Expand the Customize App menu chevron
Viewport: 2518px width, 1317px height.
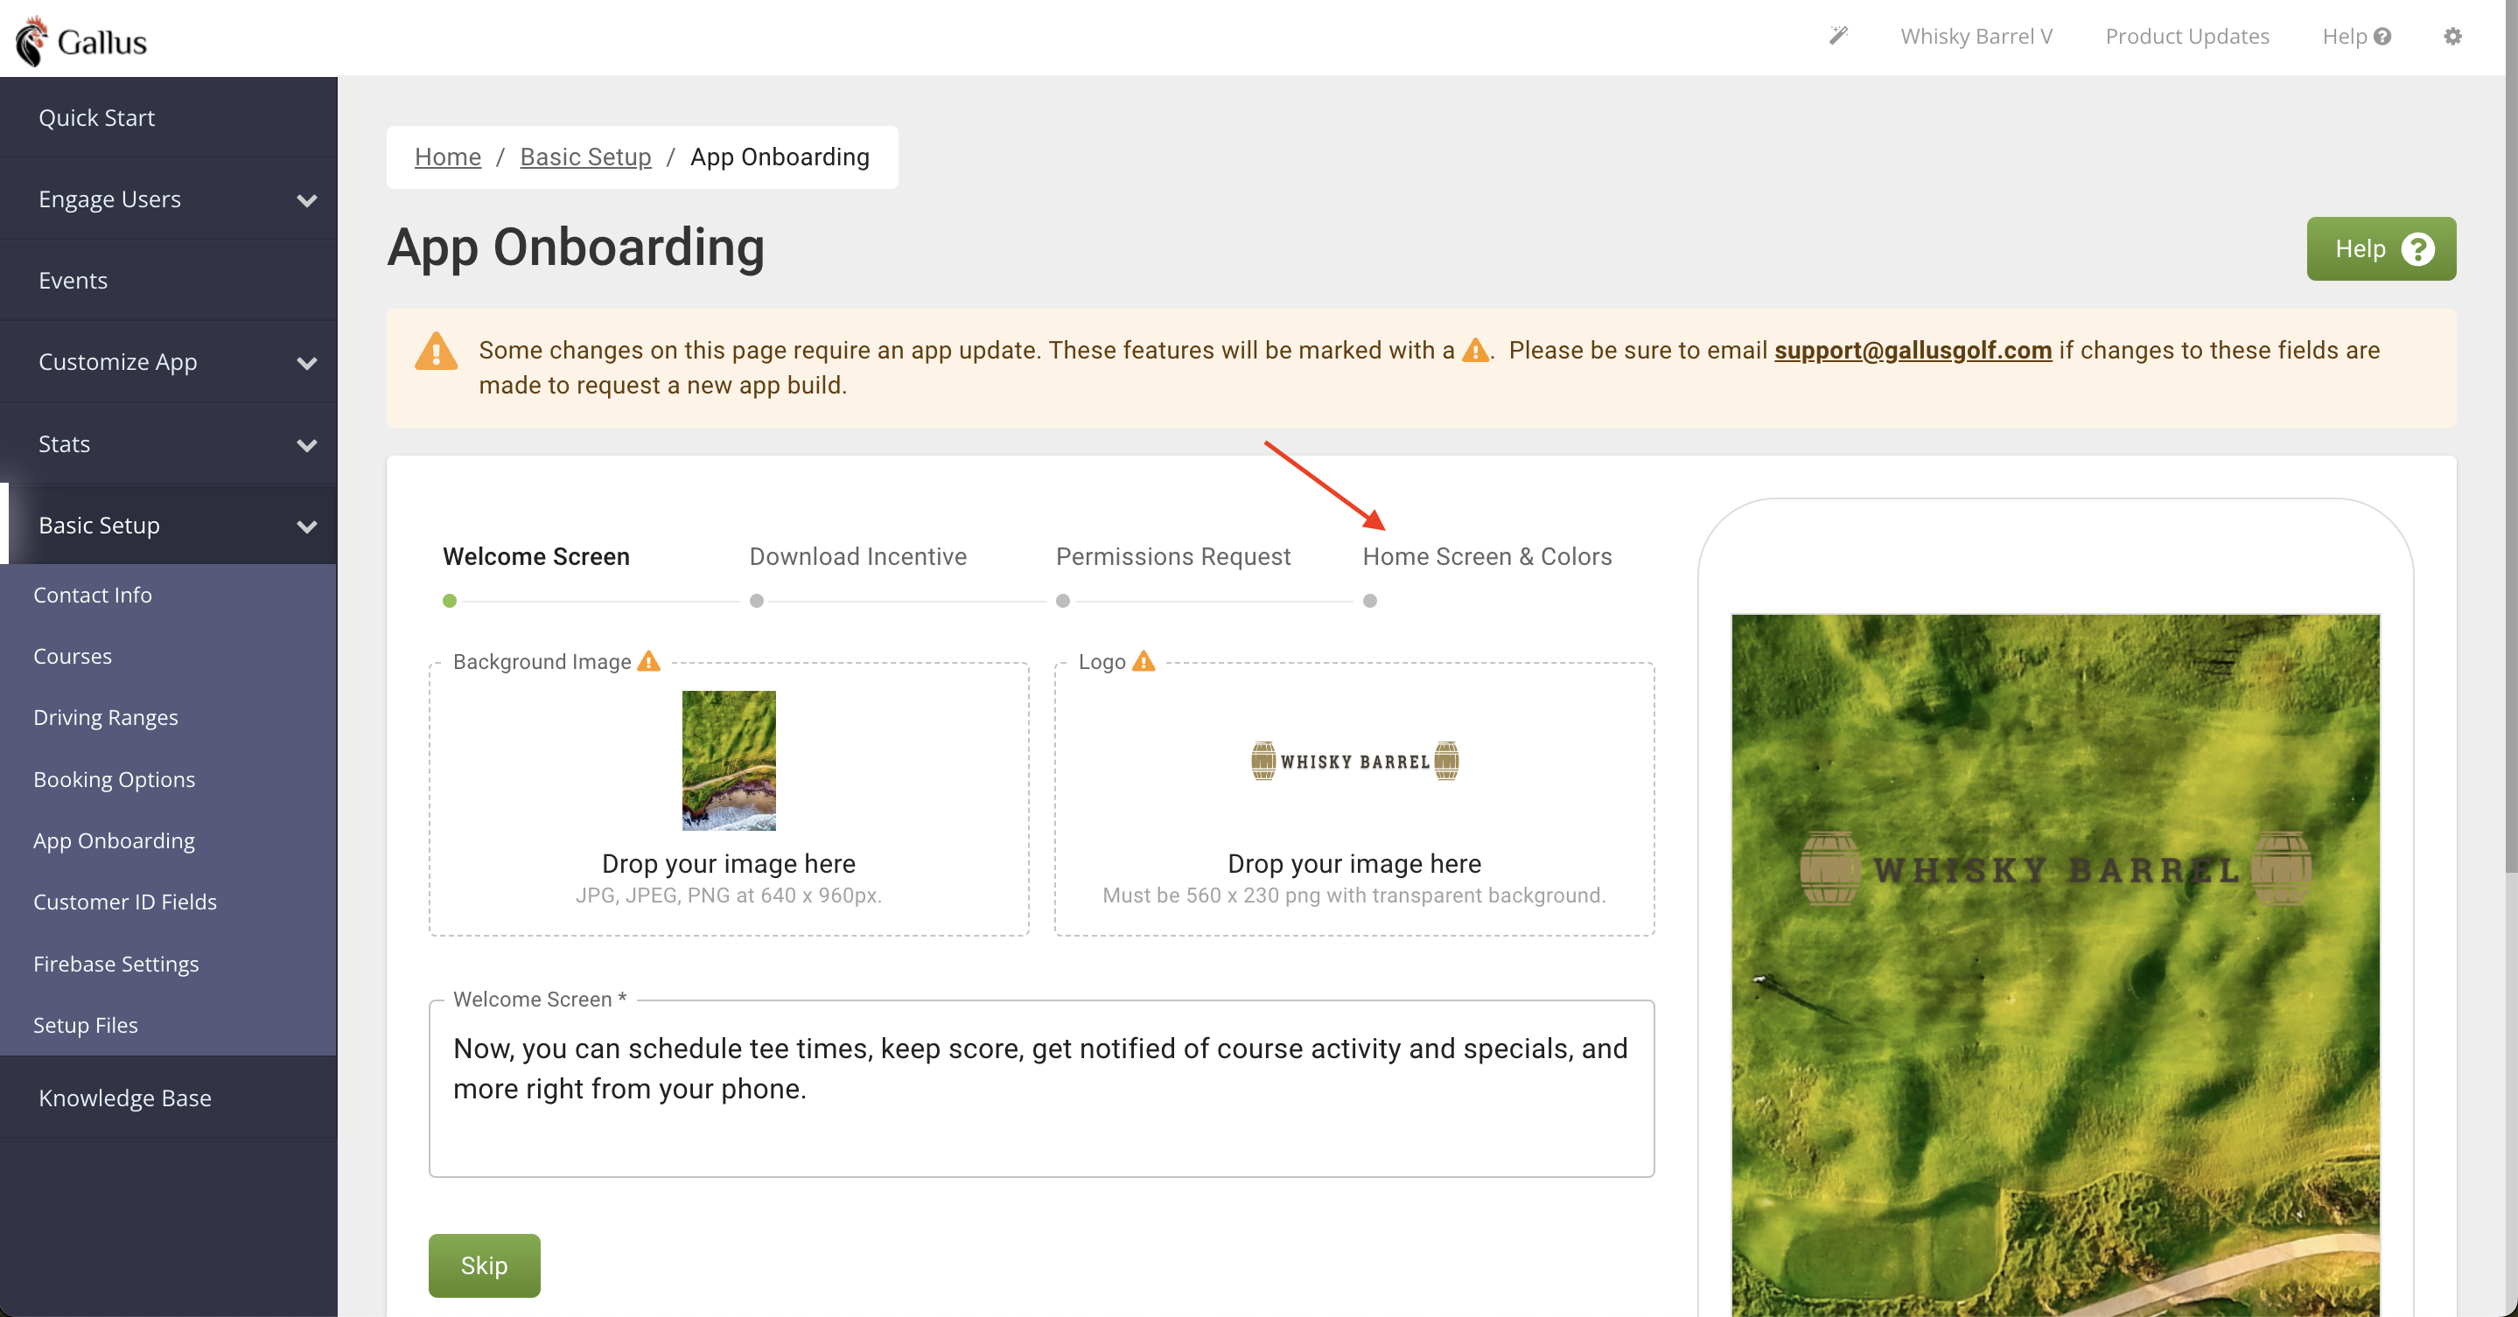point(307,364)
